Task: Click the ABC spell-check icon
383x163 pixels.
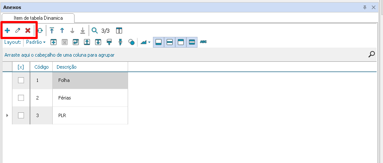Action: (203, 42)
